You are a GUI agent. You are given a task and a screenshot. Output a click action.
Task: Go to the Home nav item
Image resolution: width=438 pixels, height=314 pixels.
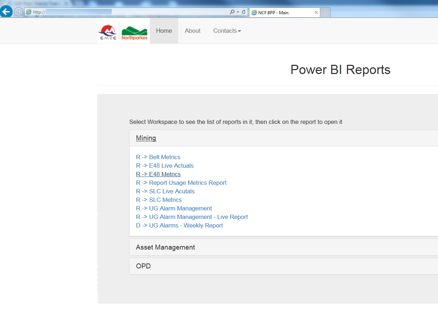coord(164,31)
